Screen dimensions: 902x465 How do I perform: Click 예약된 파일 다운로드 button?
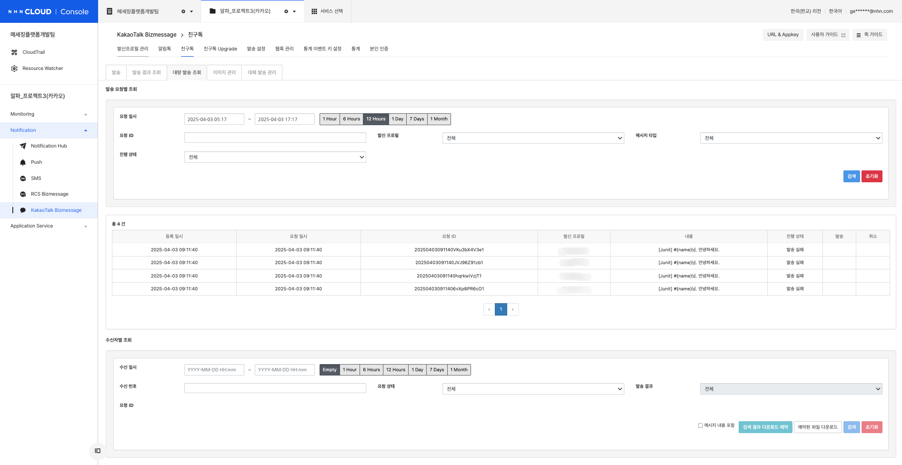(x=818, y=427)
